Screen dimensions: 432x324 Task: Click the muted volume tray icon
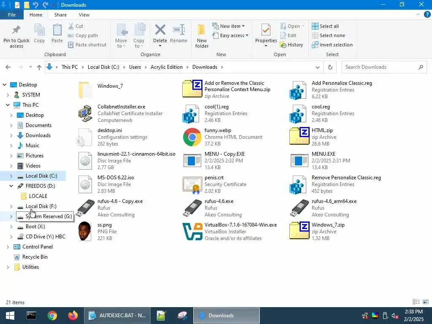395,316
